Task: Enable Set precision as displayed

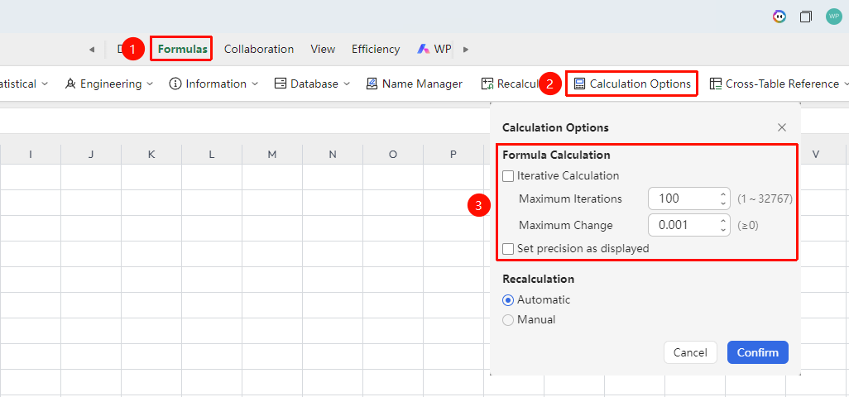Action: point(508,249)
